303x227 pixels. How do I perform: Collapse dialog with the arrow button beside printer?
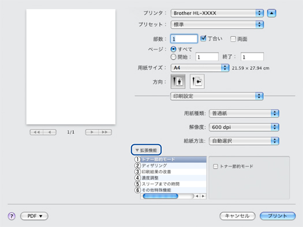pyautogui.click(x=271, y=13)
